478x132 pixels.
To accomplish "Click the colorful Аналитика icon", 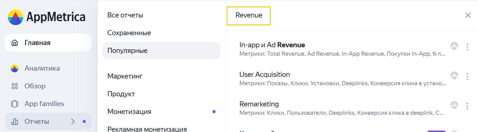I will [x=15, y=68].
